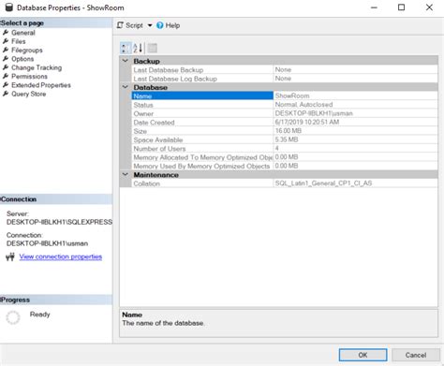Image resolution: width=444 pixels, height=366 pixels.
Task: Open the Extended Properties page
Action: tap(41, 85)
